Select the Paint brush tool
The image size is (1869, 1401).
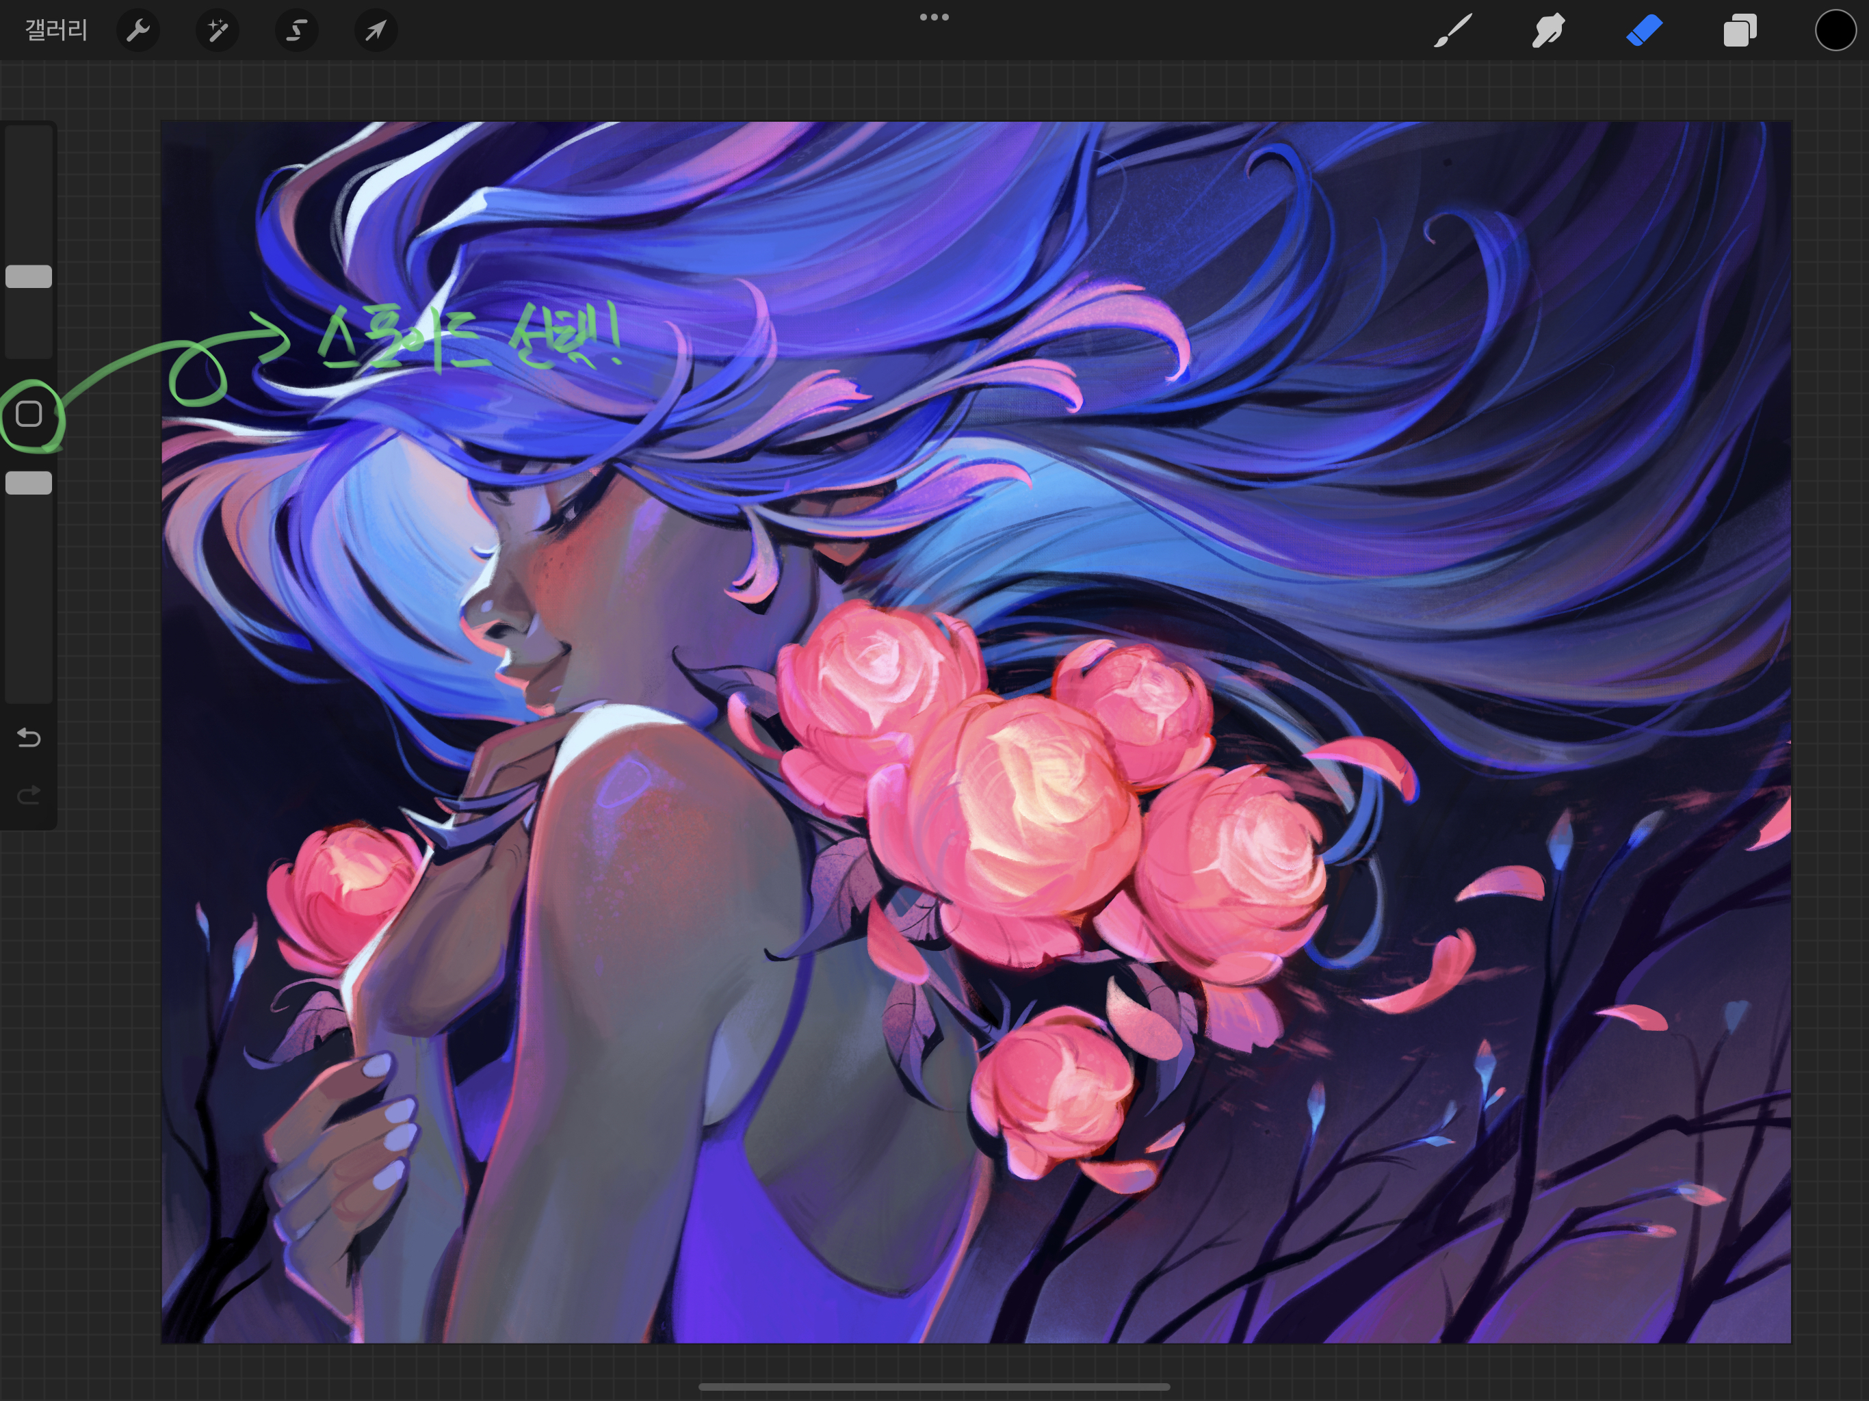pos(1452,31)
